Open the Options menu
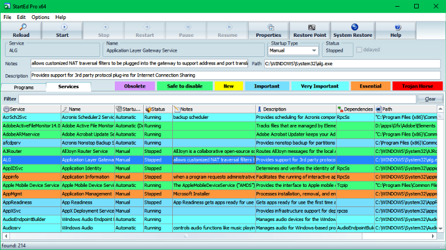 tap(40, 17)
